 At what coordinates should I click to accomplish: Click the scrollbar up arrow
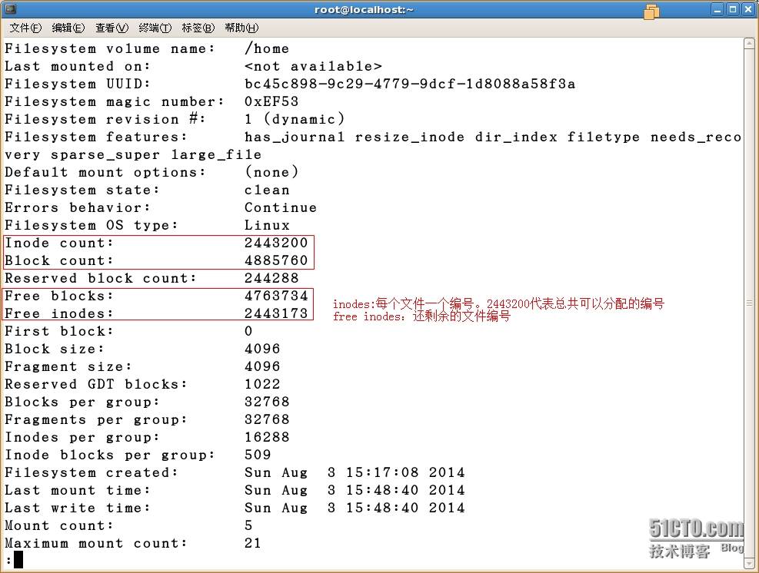click(x=749, y=44)
